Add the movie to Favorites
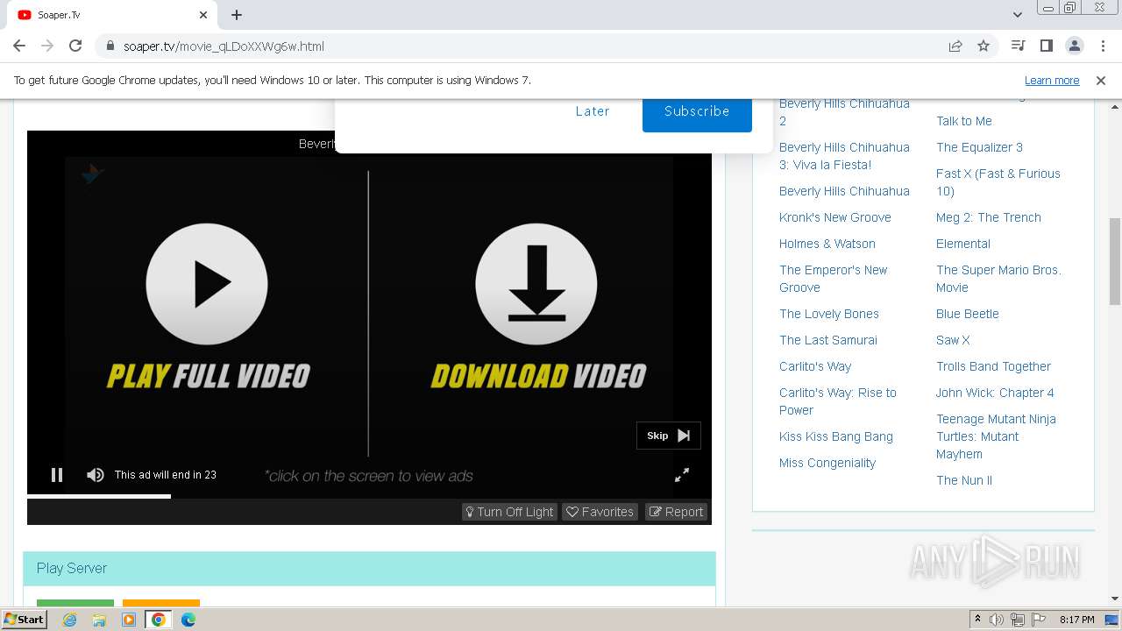This screenshot has width=1122, height=631. point(600,512)
